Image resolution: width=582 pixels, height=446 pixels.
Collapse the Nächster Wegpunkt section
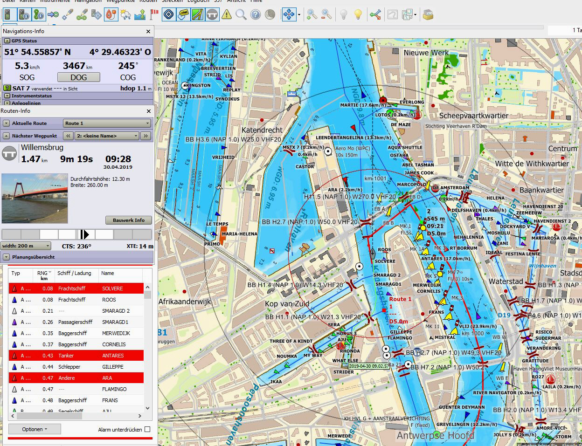coord(6,136)
